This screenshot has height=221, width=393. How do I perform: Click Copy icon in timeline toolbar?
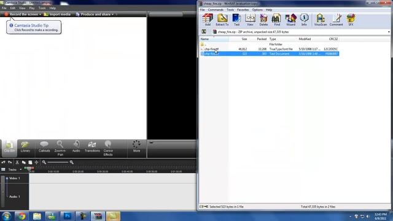coord(24,162)
